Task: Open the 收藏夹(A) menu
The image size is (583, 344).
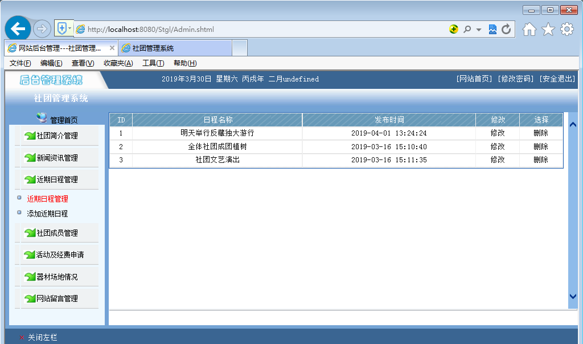Action: click(118, 63)
